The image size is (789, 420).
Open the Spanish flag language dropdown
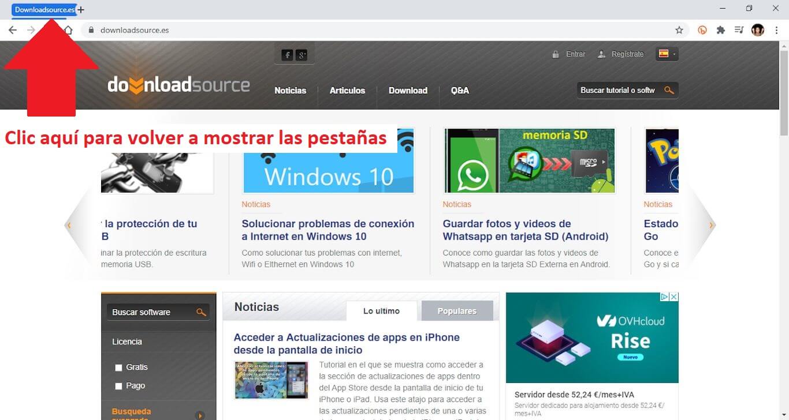[667, 54]
